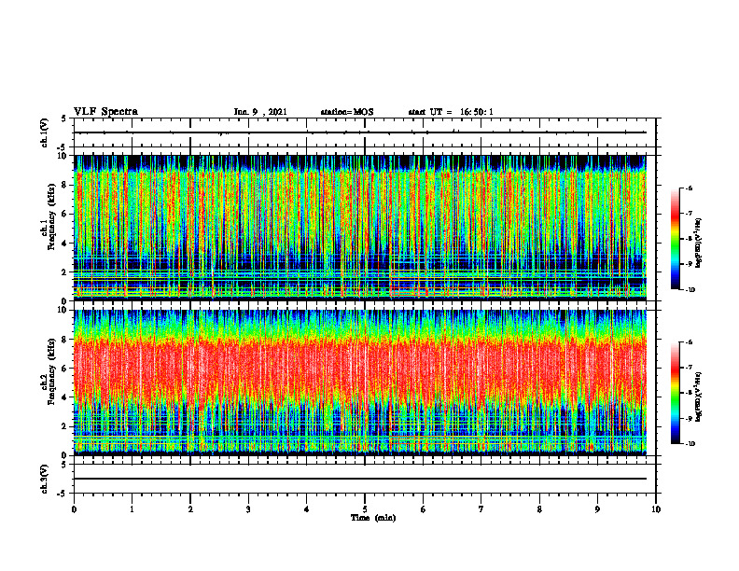
Task: Click time axis tick label "3"
Action: click(248, 509)
